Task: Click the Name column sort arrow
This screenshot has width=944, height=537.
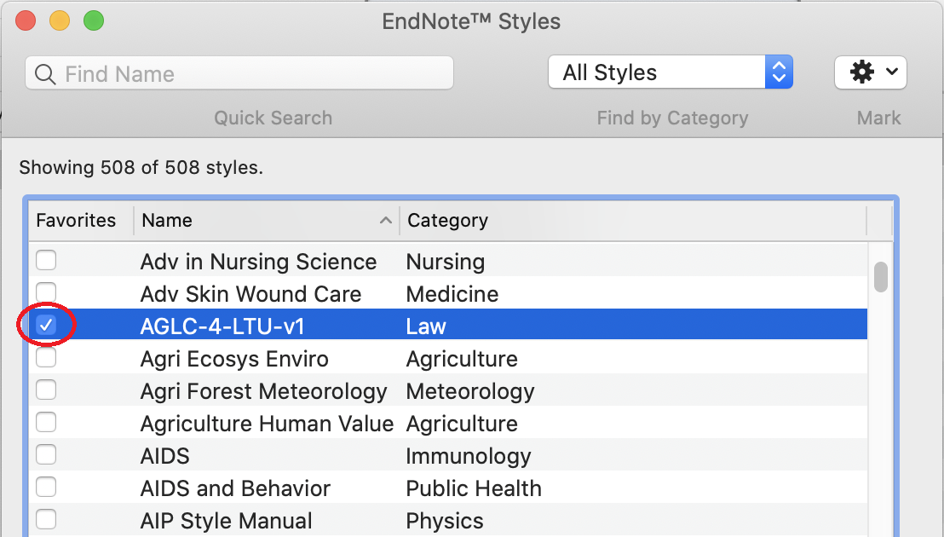Action: (386, 220)
